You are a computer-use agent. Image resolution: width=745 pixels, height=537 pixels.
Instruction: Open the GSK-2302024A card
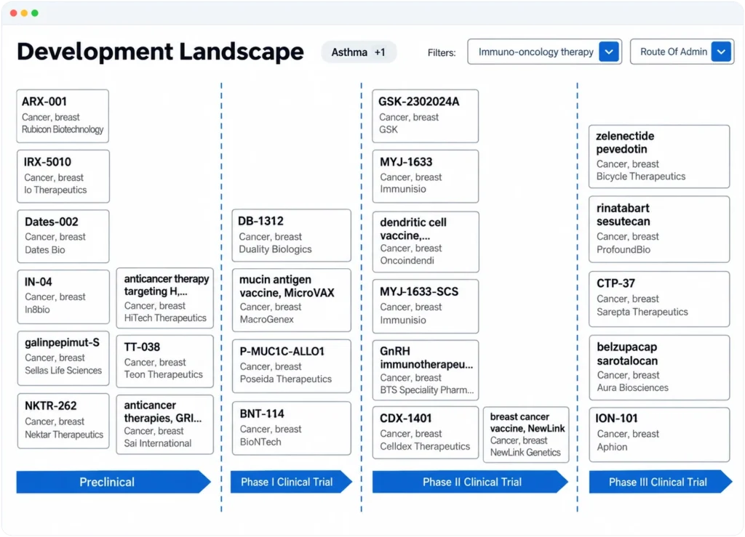tap(425, 116)
